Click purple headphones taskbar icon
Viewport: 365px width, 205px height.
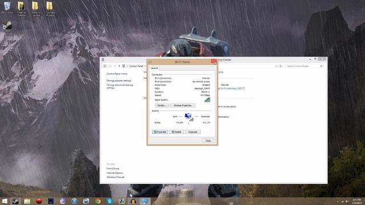[133, 201]
